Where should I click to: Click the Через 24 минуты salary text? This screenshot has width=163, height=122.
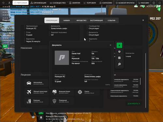click(33, 41)
